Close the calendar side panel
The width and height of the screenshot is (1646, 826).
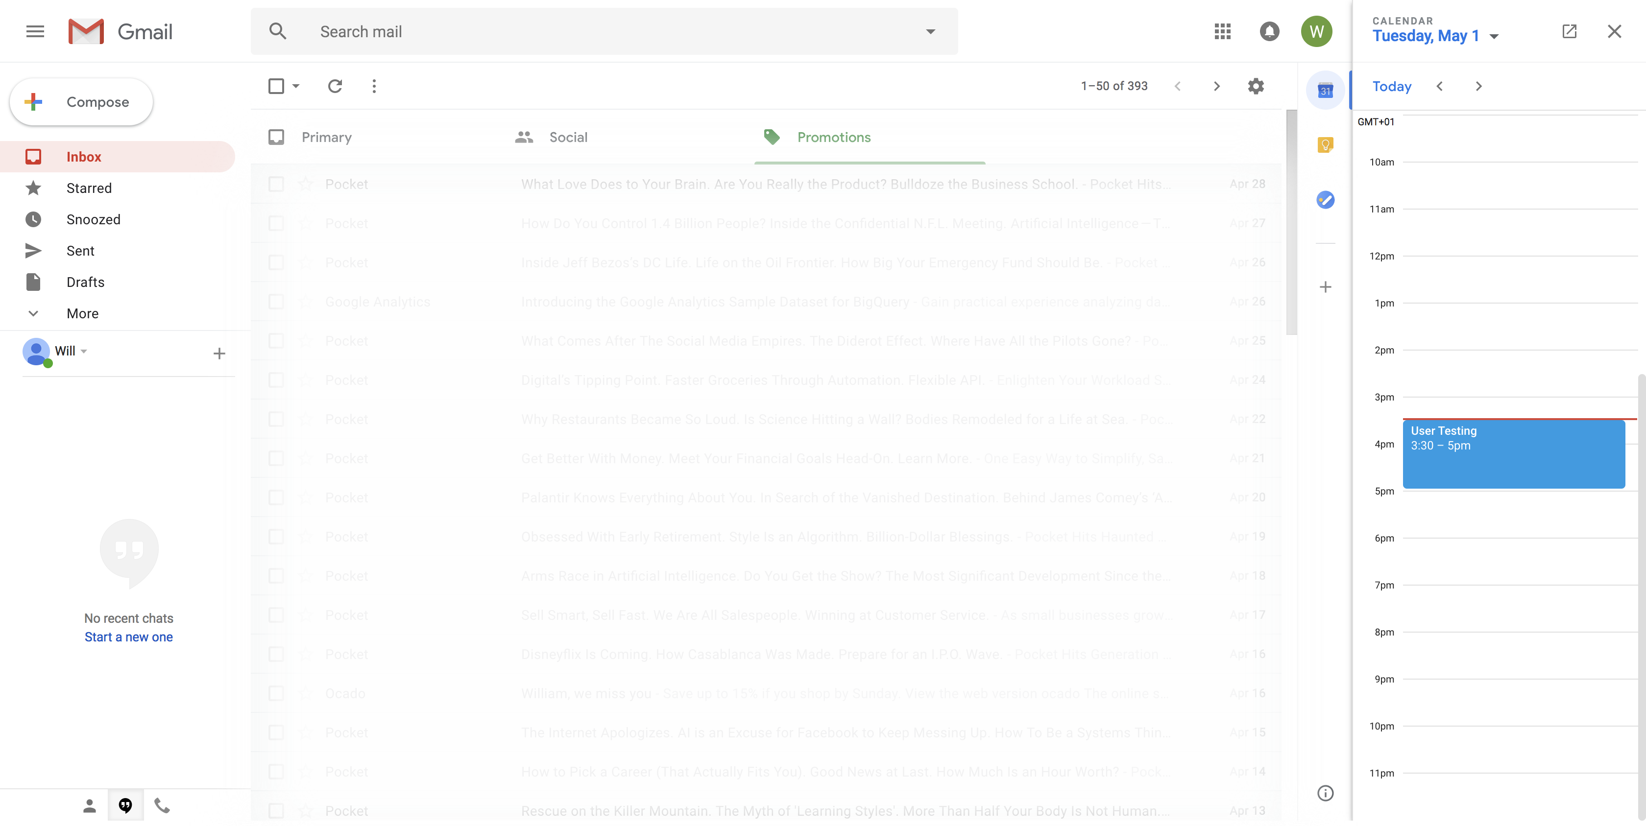[1614, 31]
